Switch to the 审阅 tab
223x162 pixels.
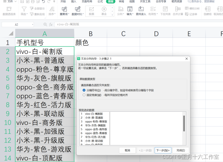(121, 1)
